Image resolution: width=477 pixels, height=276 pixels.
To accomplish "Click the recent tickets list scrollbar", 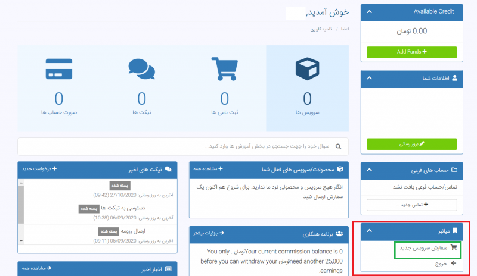I will [x=22, y=211].
